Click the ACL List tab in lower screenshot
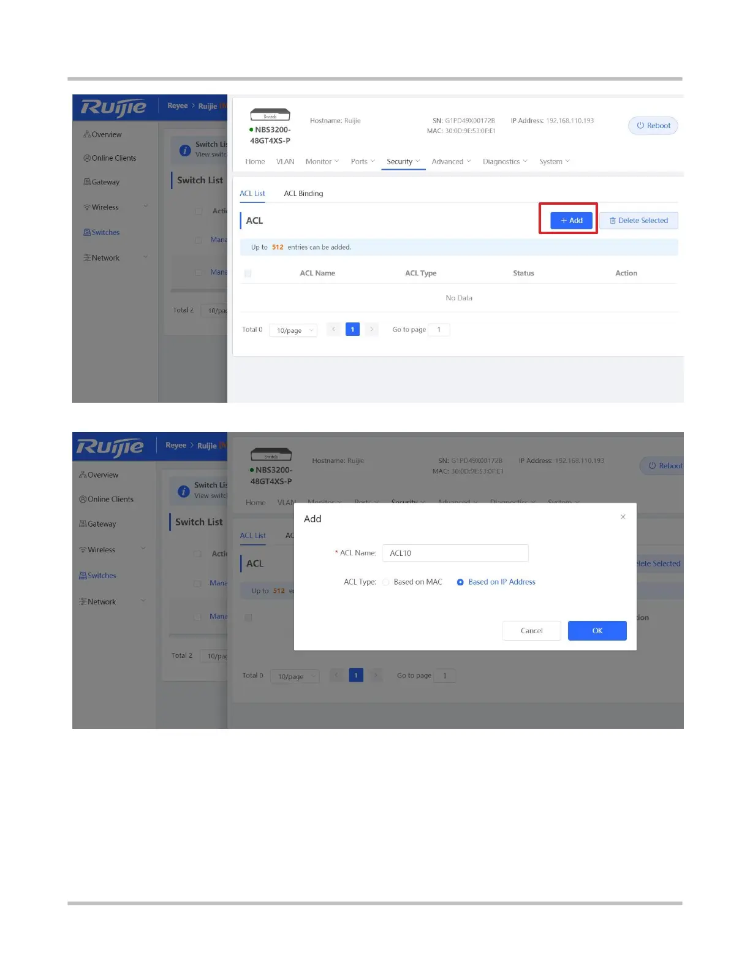The height and width of the screenshot is (971, 750). coord(253,536)
